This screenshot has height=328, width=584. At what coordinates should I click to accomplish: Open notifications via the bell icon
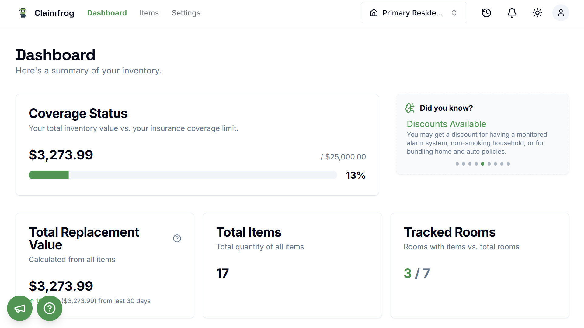pos(512,13)
